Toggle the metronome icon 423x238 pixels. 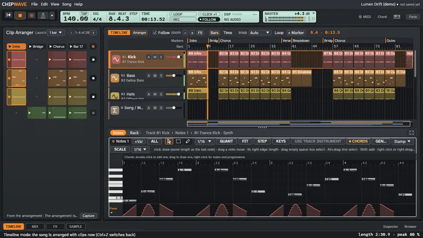point(43,15)
